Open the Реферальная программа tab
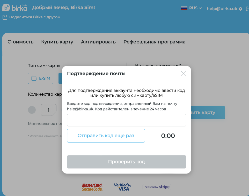This screenshot has width=249, height=196. 155,42
